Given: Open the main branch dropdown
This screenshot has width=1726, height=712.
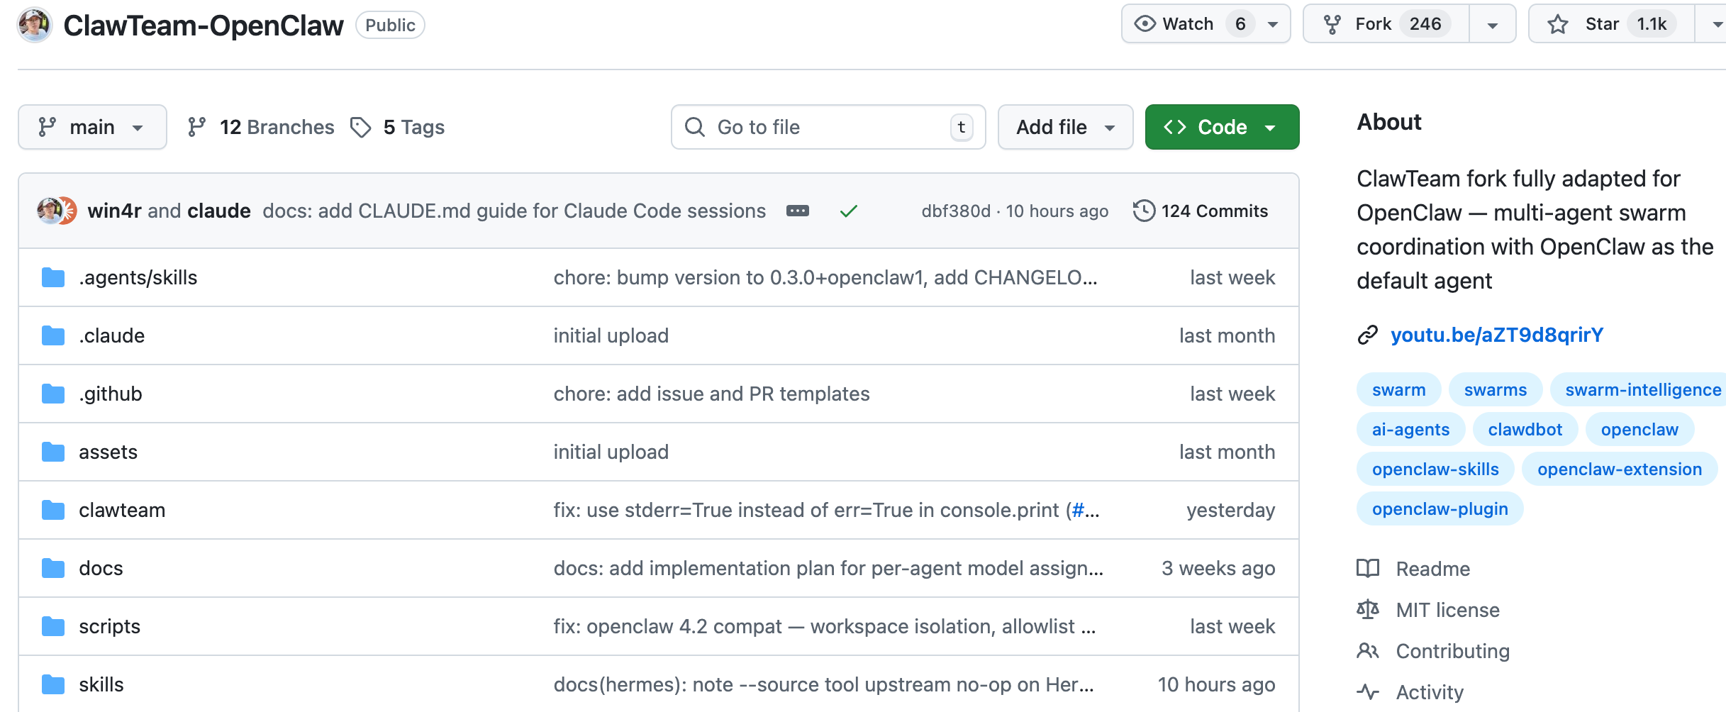Looking at the screenshot, I should click(92, 127).
